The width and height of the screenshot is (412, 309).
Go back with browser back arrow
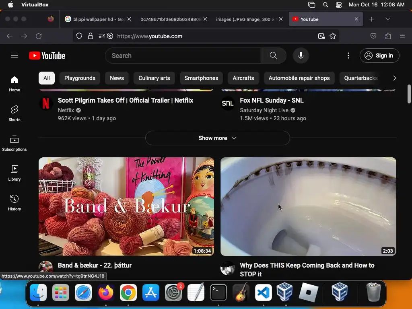[10, 36]
